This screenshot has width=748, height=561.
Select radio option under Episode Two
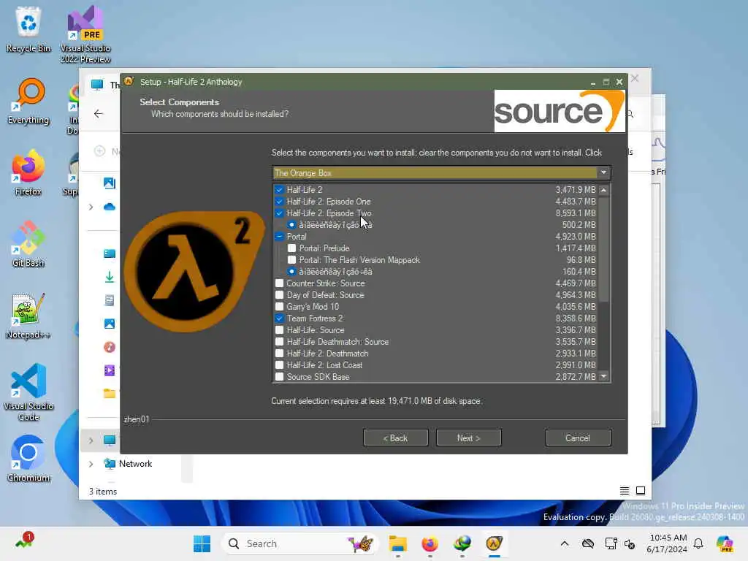coord(291,225)
